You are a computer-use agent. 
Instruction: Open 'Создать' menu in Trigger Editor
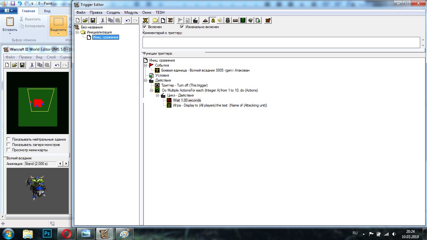pos(113,12)
